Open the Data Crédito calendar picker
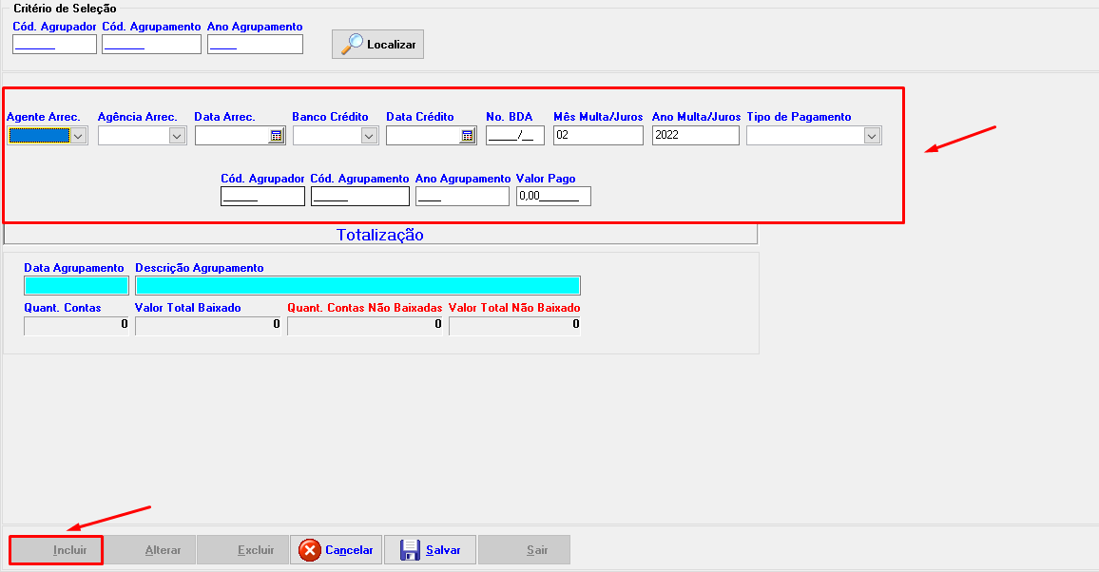 point(468,136)
